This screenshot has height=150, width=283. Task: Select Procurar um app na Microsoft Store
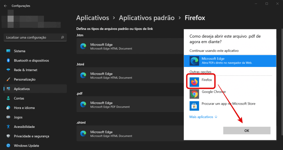click(x=230, y=106)
